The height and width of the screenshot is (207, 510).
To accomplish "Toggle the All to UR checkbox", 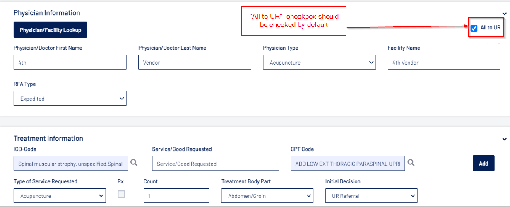I will coord(474,28).
